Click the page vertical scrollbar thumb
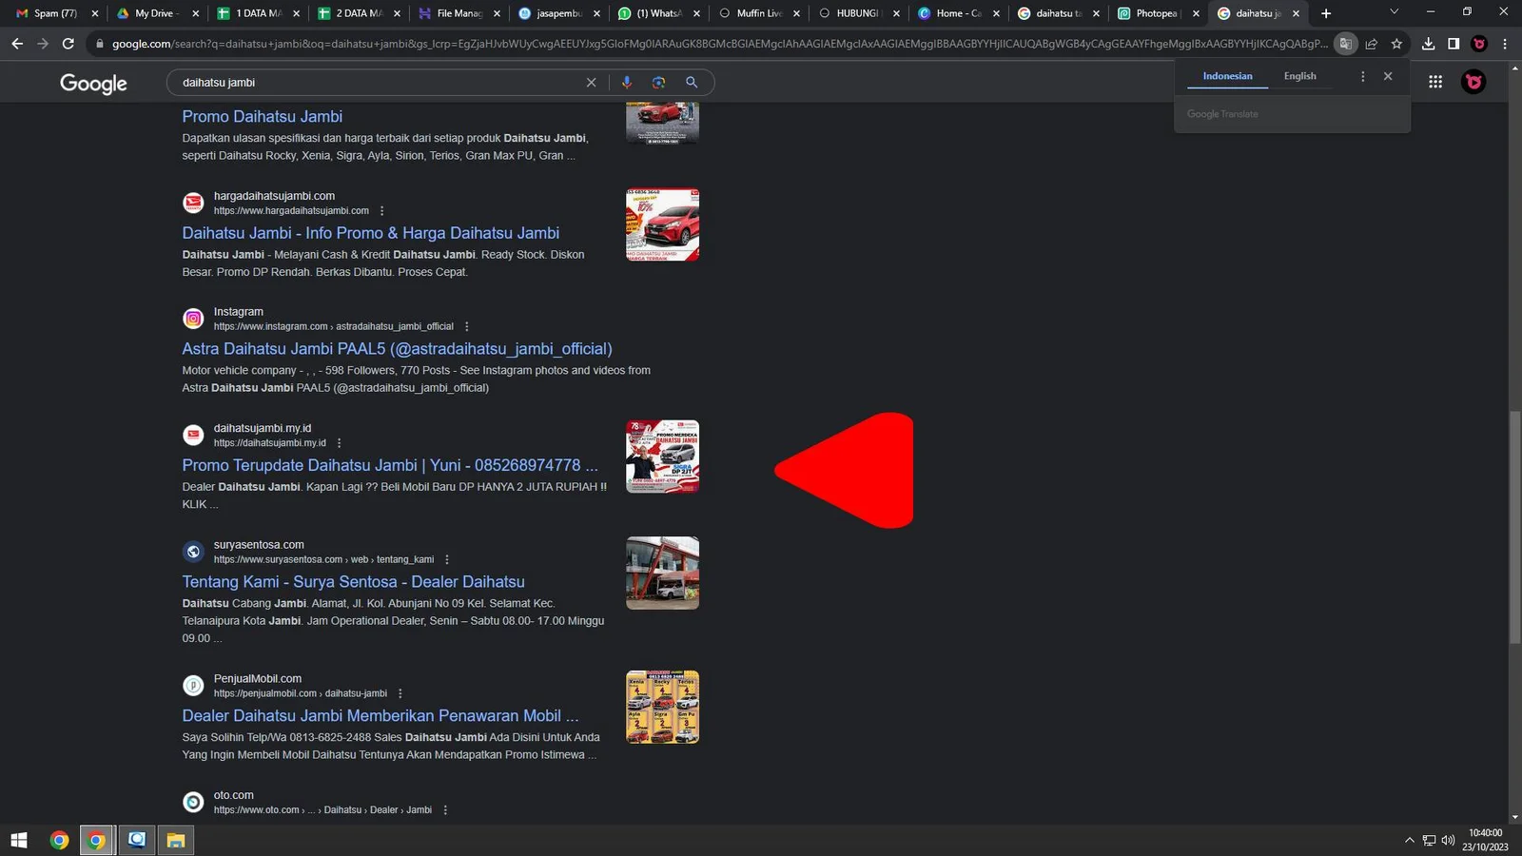Image resolution: width=1522 pixels, height=856 pixels. [x=1513, y=528]
